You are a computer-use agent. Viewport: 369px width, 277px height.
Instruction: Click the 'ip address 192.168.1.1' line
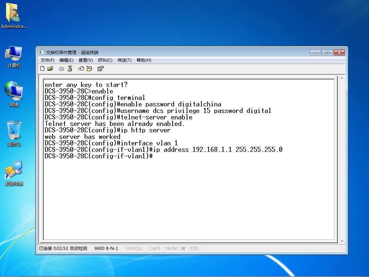tap(164, 150)
